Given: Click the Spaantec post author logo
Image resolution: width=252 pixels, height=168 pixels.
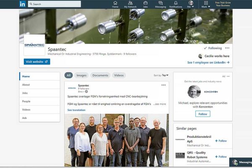Looking at the screenshot, I should point(72,88).
